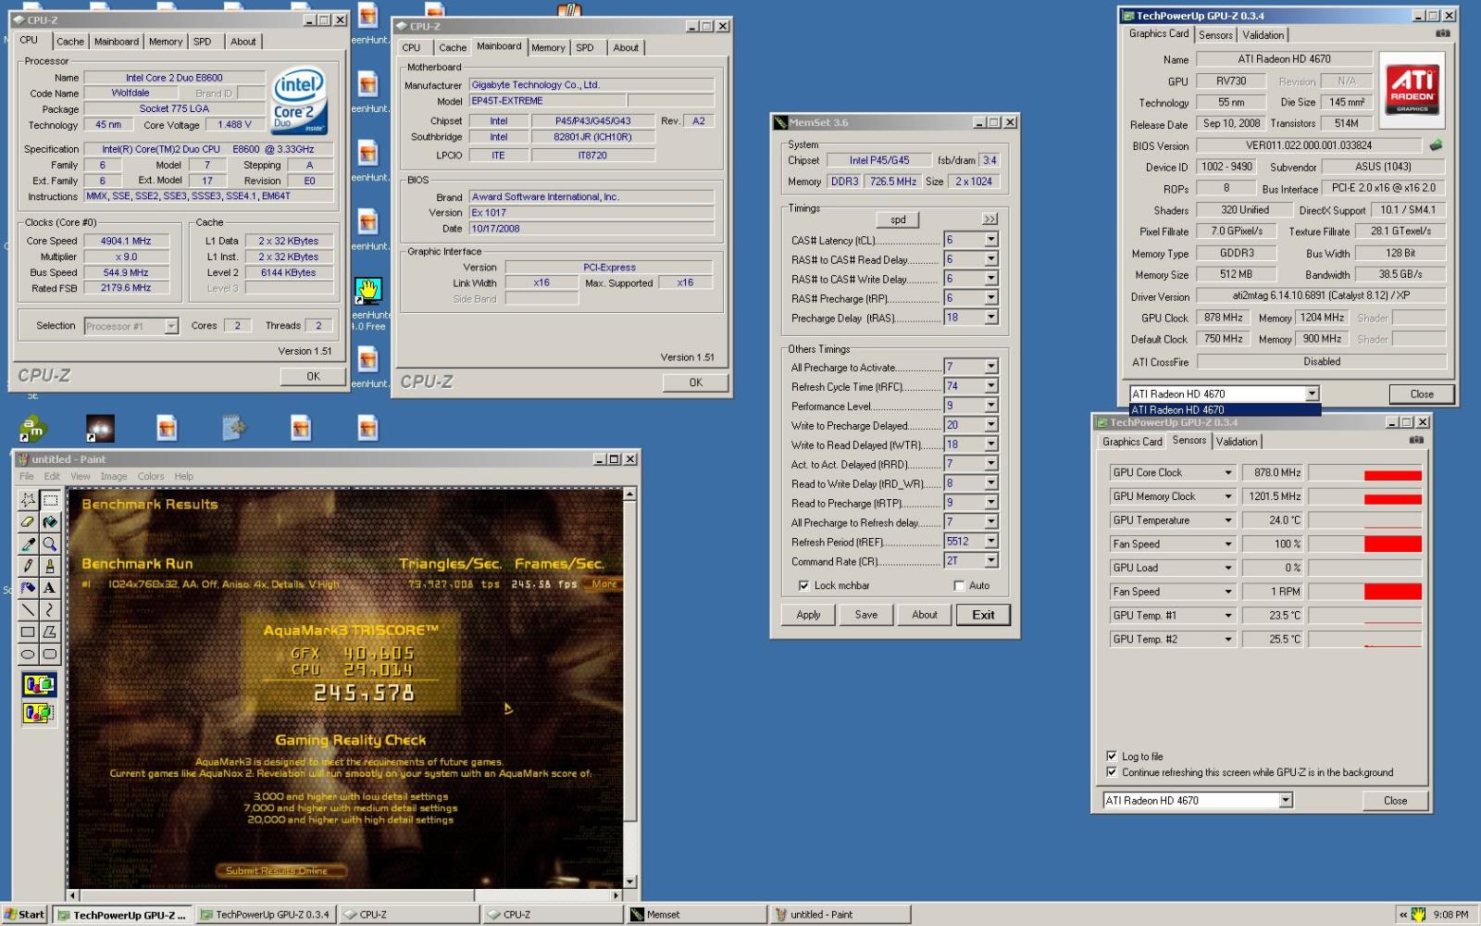Switch to Memset in the taskbar
Image resolution: width=1481 pixels, height=926 pixels.
[x=696, y=914]
